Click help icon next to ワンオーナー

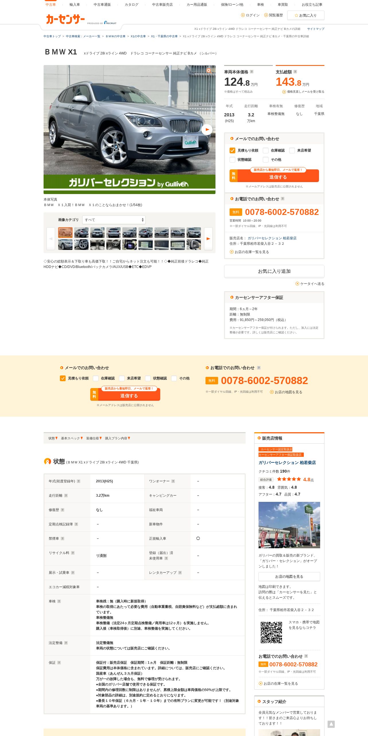(x=173, y=481)
